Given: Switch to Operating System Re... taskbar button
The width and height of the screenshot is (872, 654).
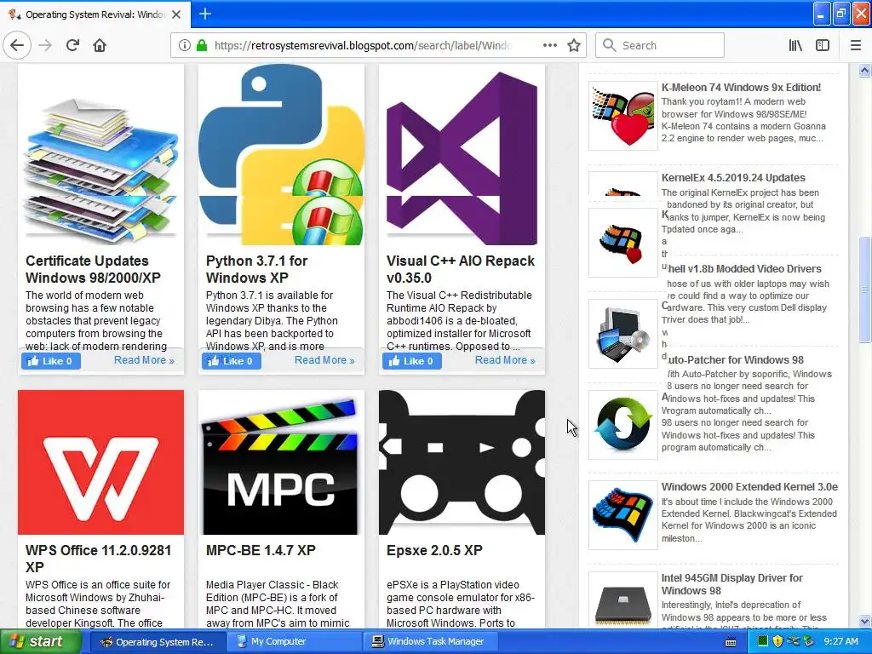Looking at the screenshot, I should [158, 642].
